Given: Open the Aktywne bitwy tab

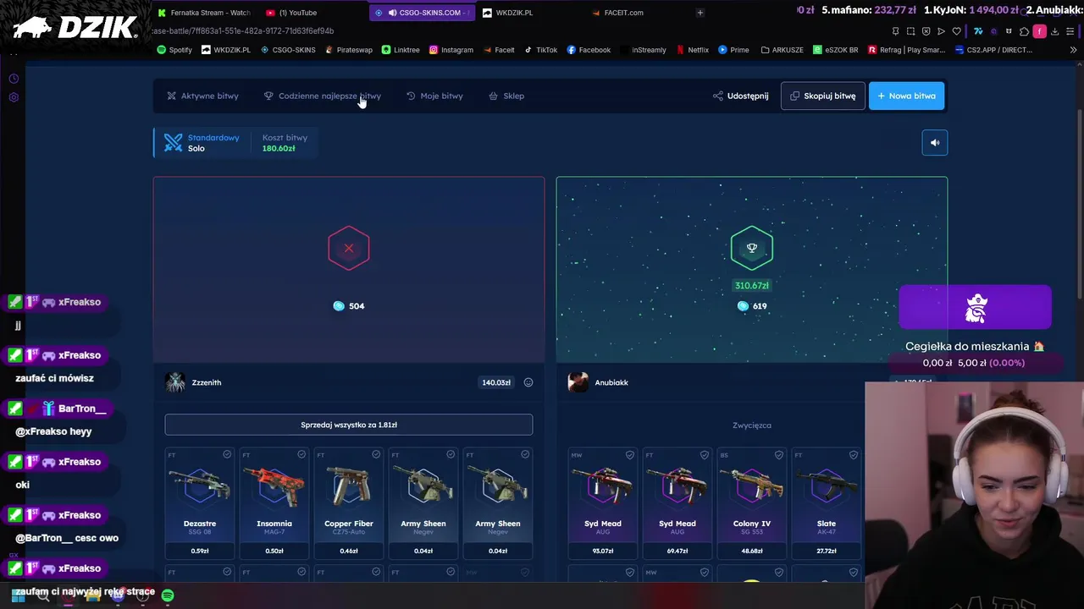Looking at the screenshot, I should pyautogui.click(x=202, y=96).
